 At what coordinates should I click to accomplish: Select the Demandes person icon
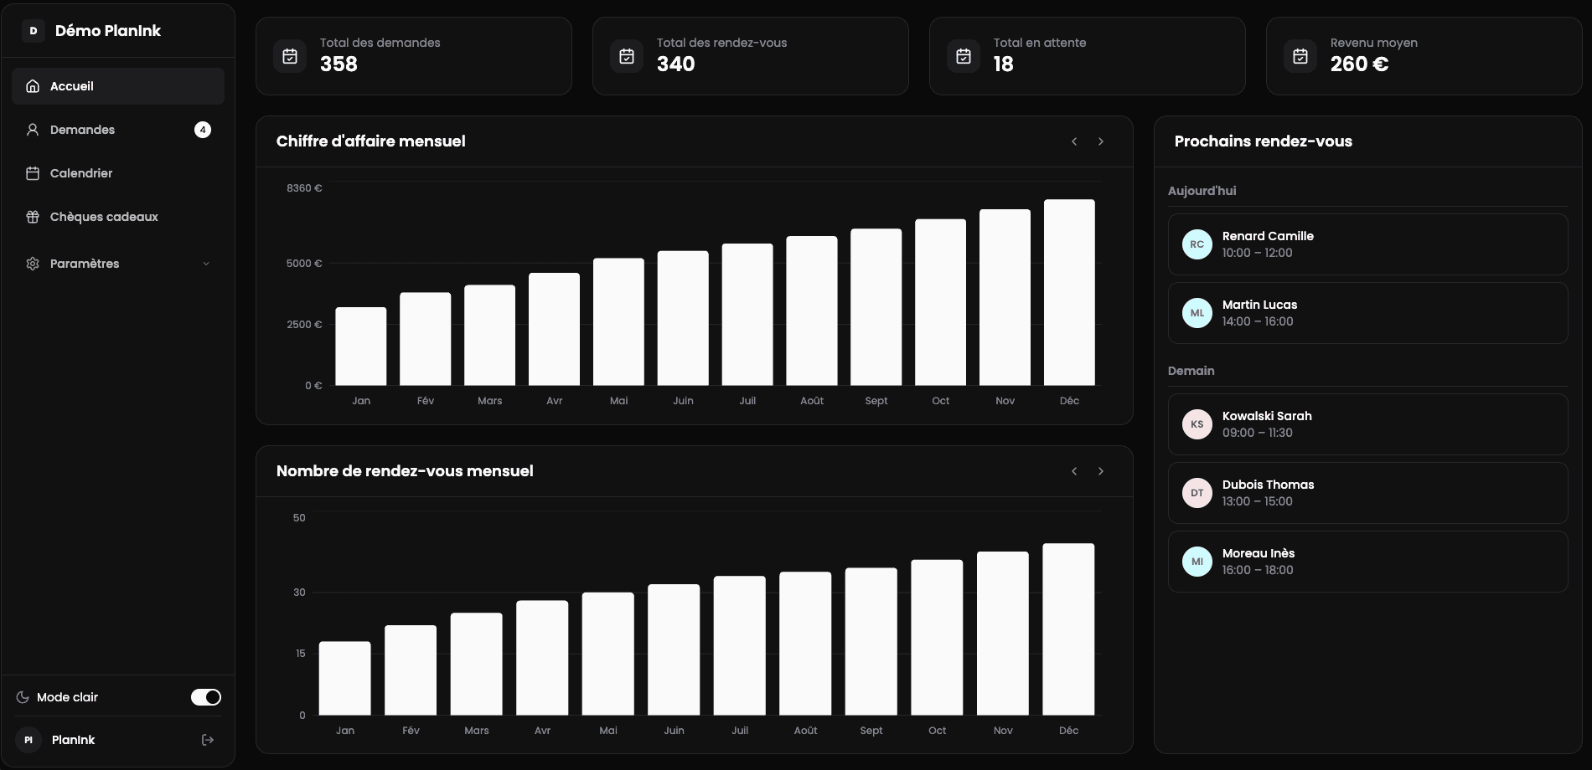point(32,130)
